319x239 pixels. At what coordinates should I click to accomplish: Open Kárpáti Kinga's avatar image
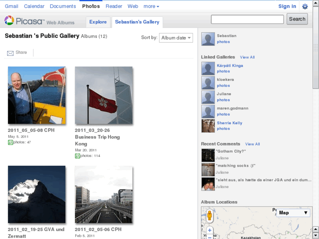[x=208, y=68]
